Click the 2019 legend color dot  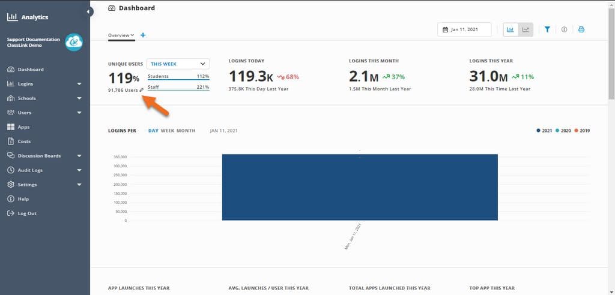(x=575, y=130)
